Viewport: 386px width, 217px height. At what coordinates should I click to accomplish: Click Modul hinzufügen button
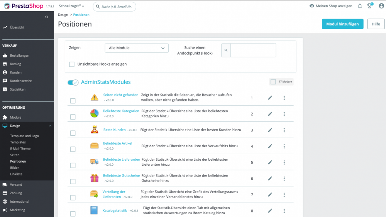point(342,24)
